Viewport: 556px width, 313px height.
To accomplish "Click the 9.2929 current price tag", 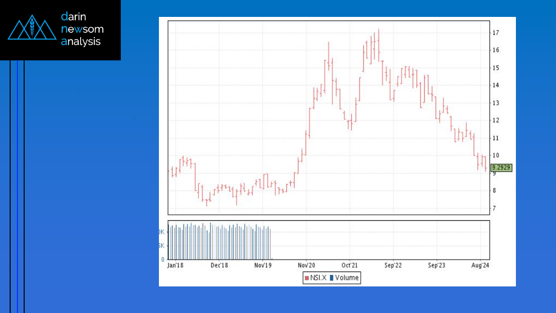I will point(501,168).
